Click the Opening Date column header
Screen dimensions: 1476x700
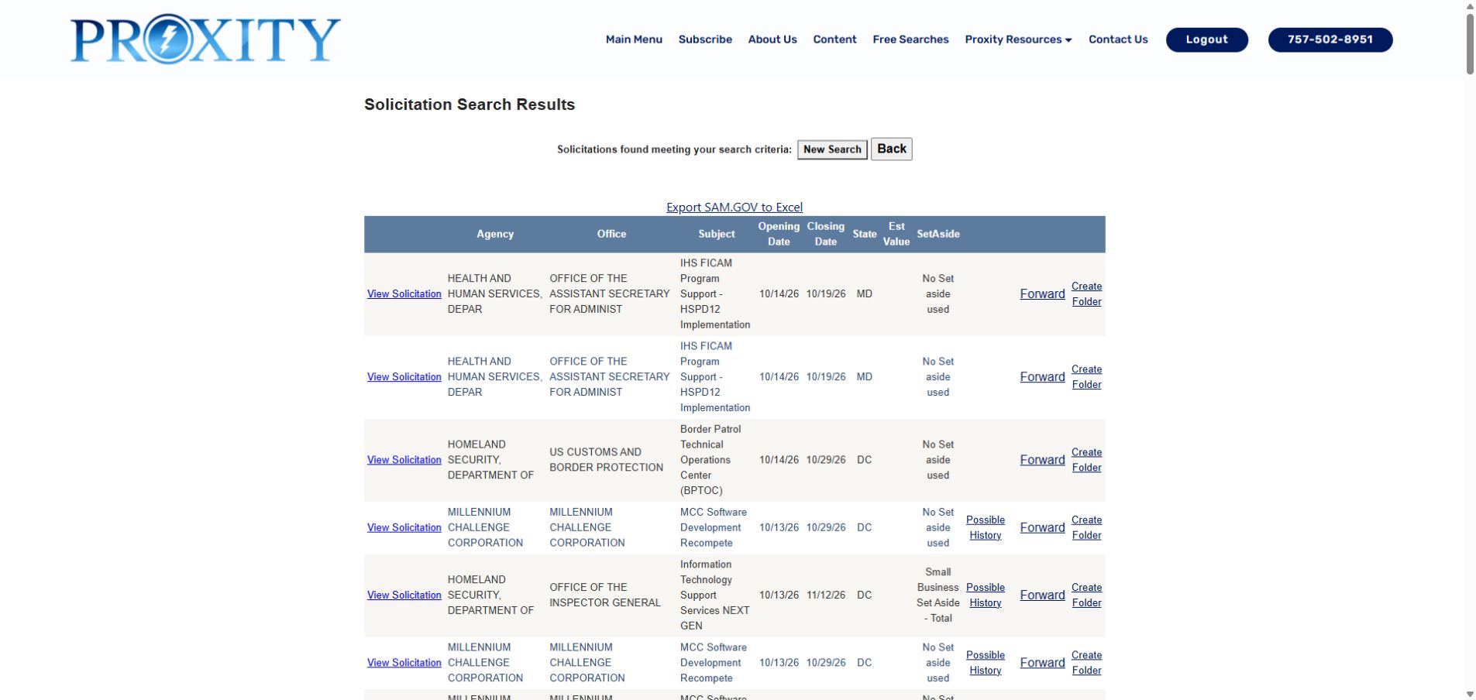click(779, 234)
